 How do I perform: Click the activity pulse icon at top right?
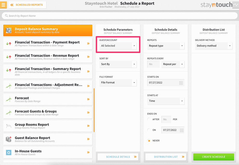point(236,5)
